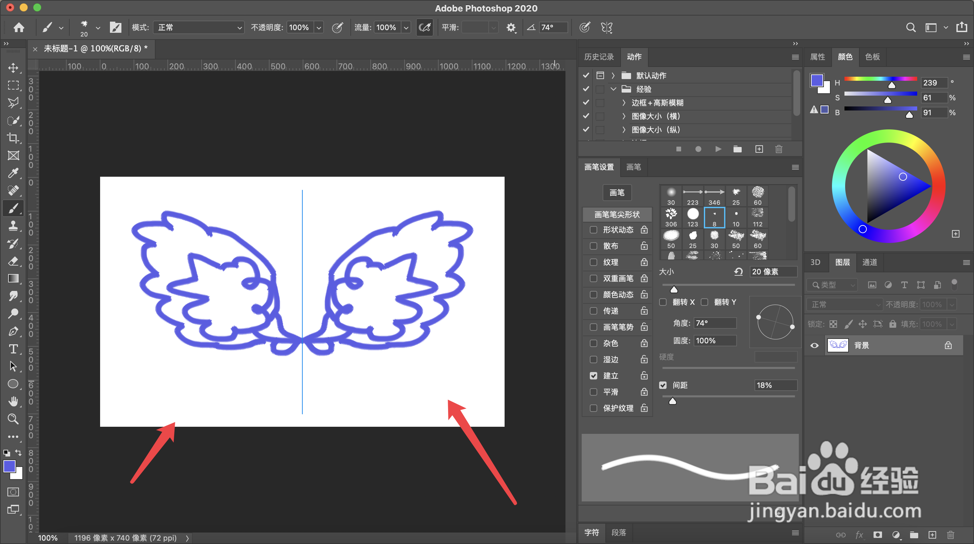This screenshot has width=974, height=544.
Task: Select the Move tool
Action: pyautogui.click(x=13, y=68)
